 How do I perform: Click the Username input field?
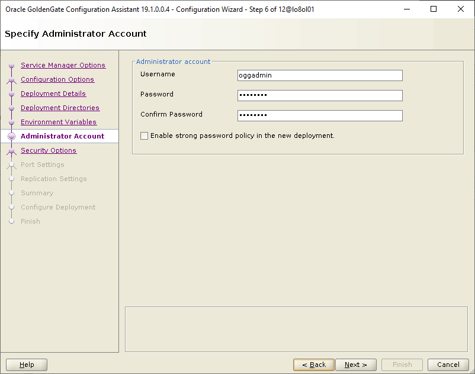tap(319, 76)
